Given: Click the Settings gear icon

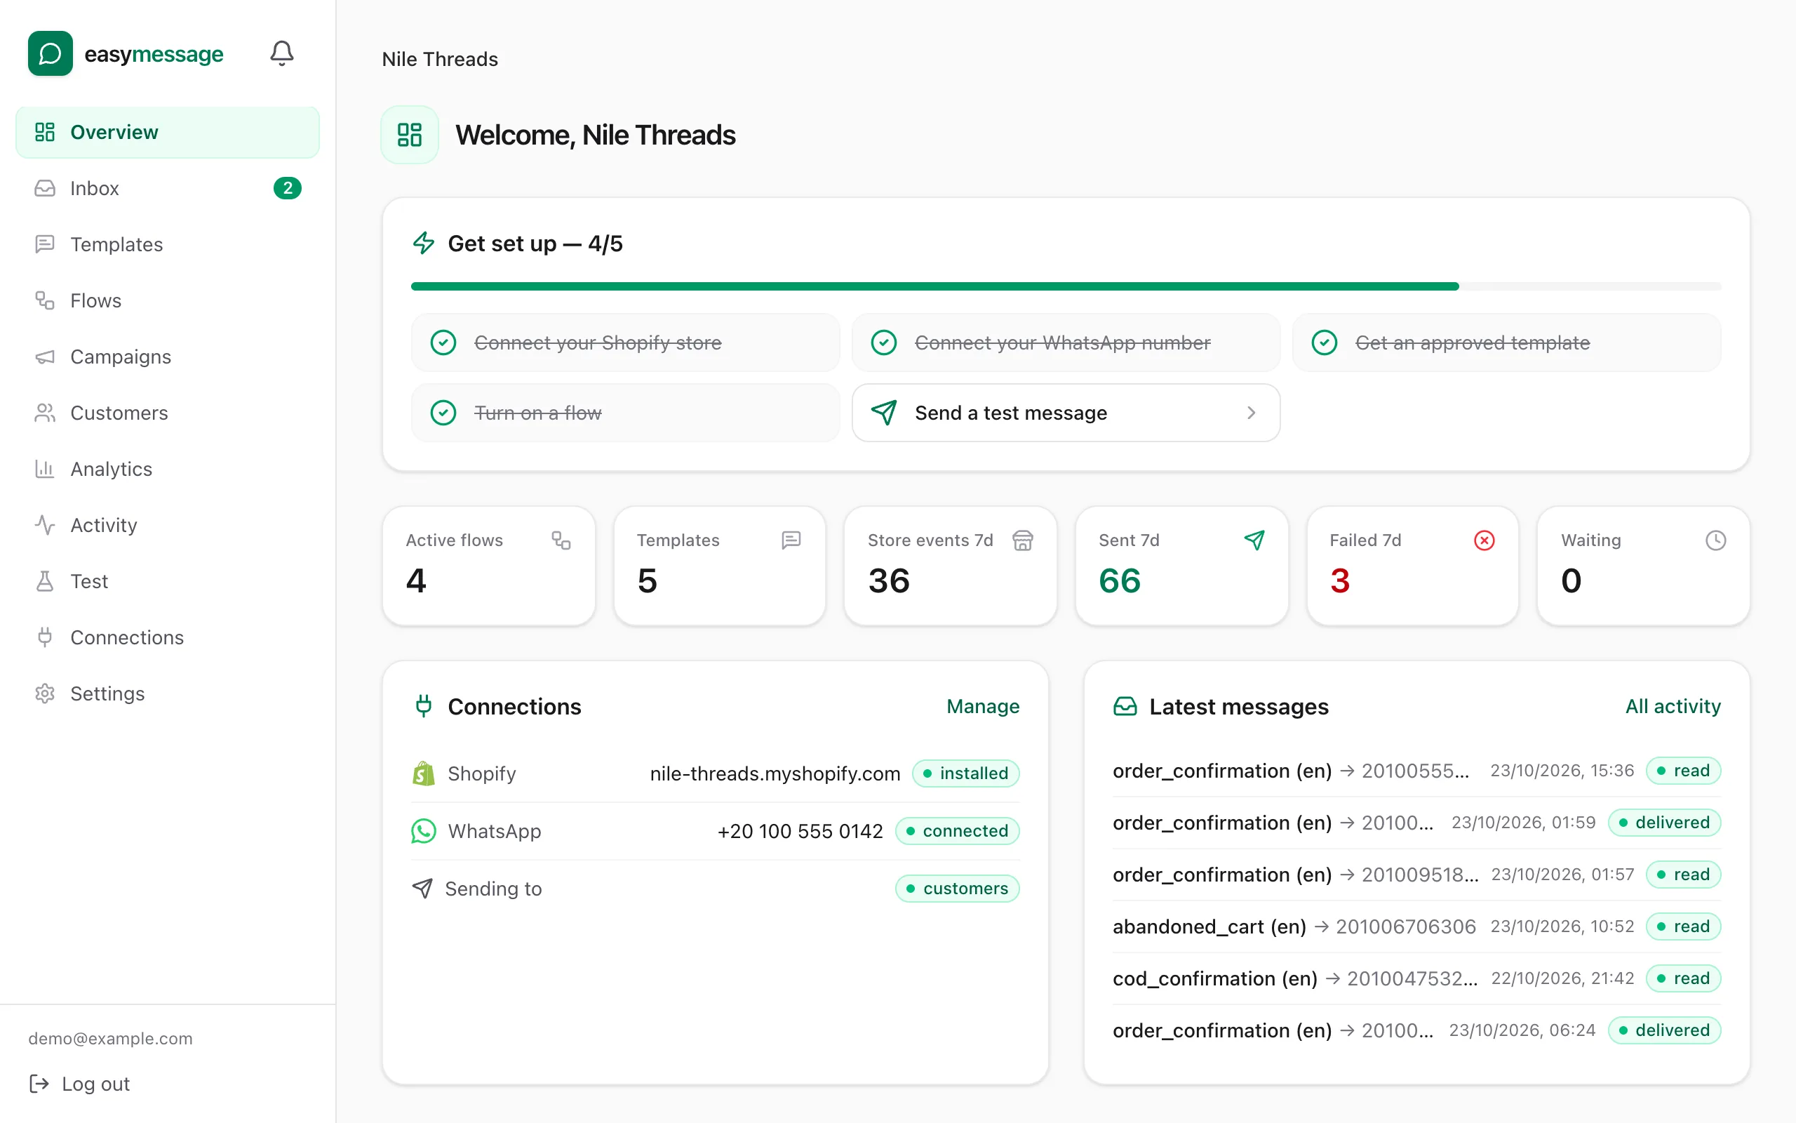Looking at the screenshot, I should click(x=44, y=693).
